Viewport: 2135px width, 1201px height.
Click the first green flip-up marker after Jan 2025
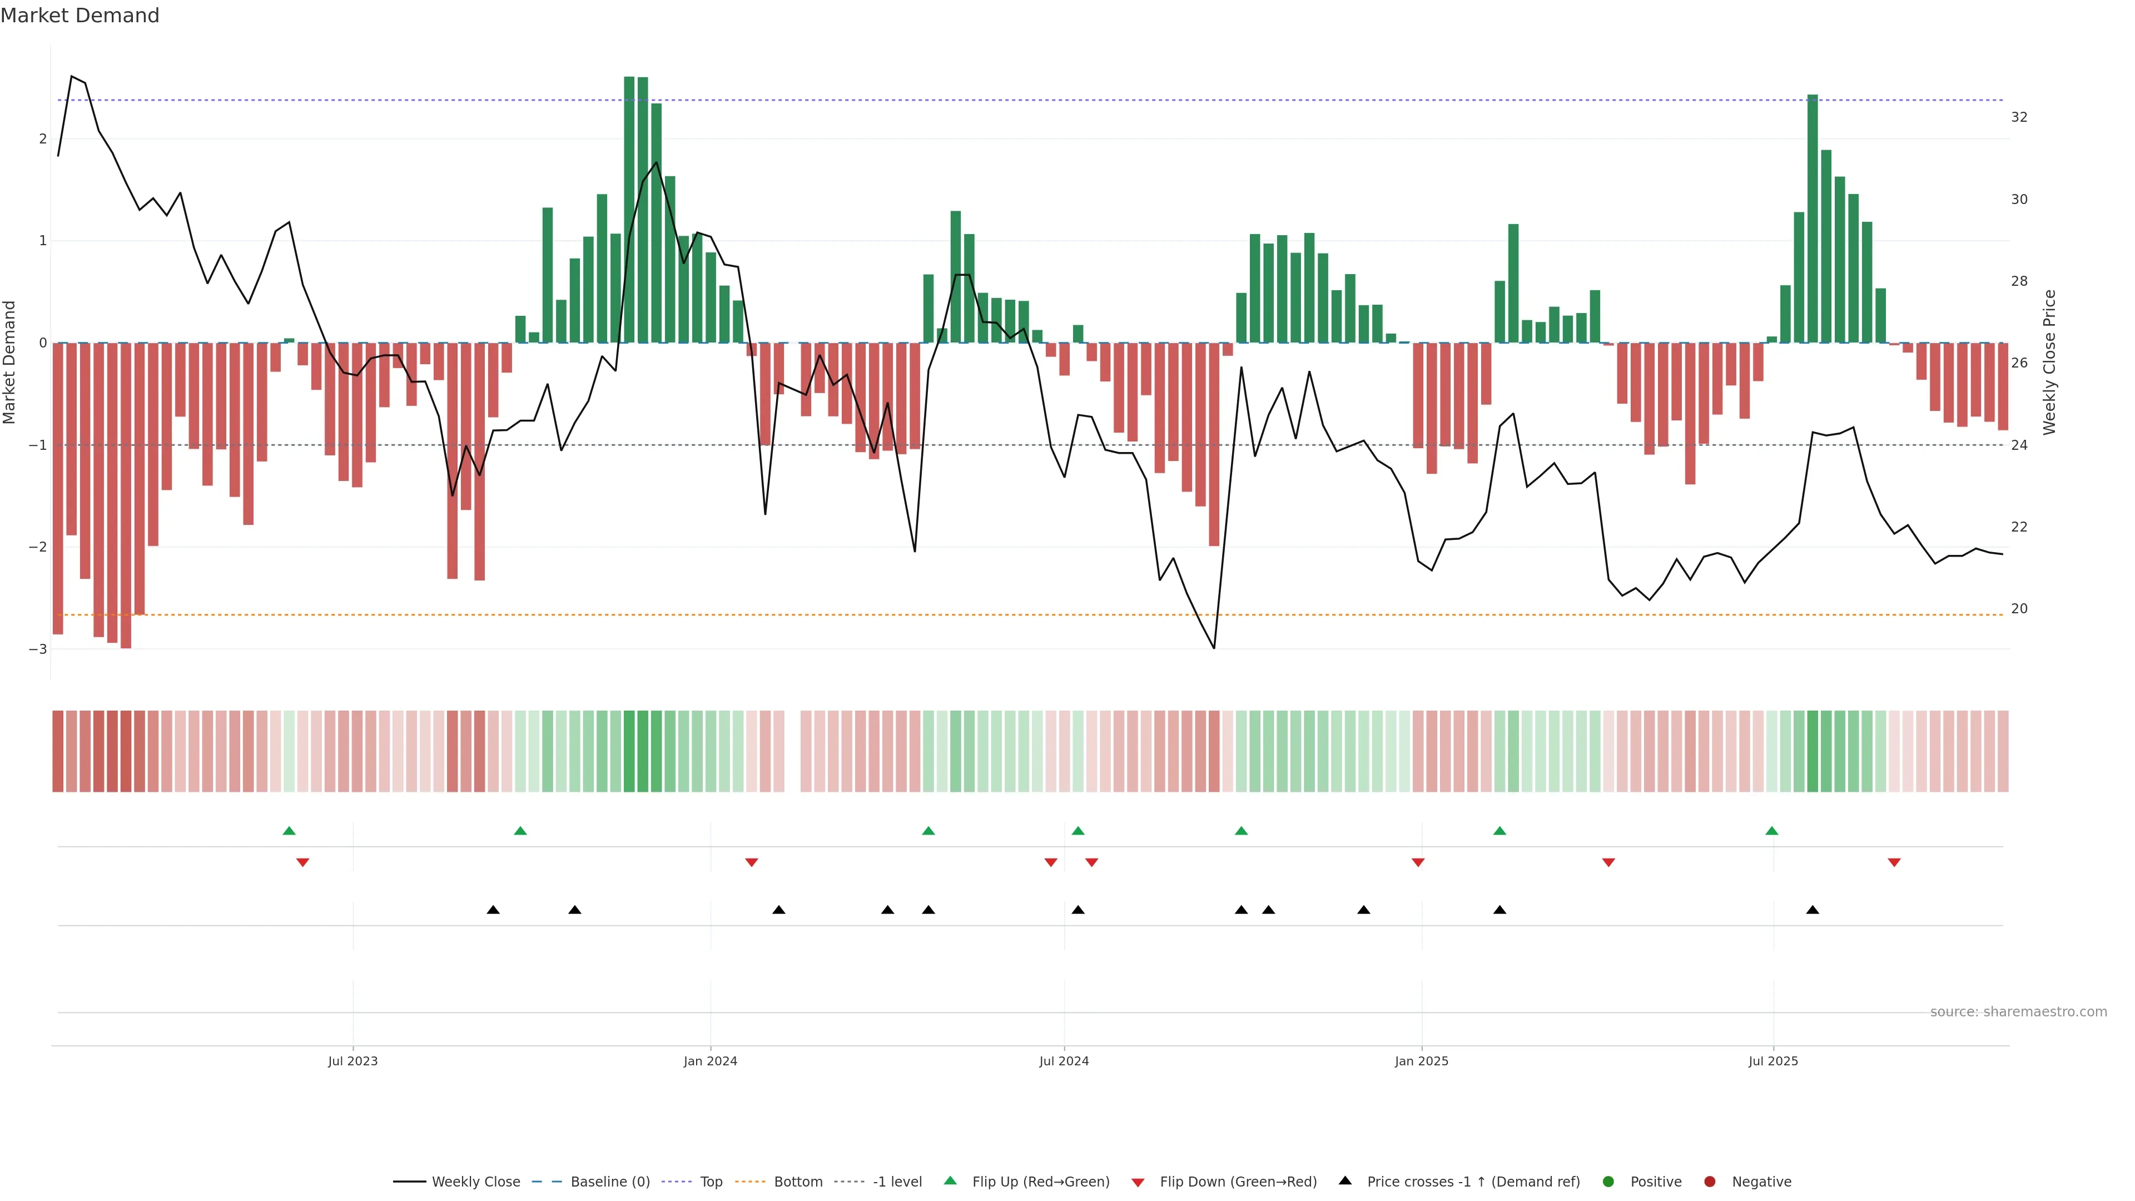pyautogui.click(x=1500, y=831)
